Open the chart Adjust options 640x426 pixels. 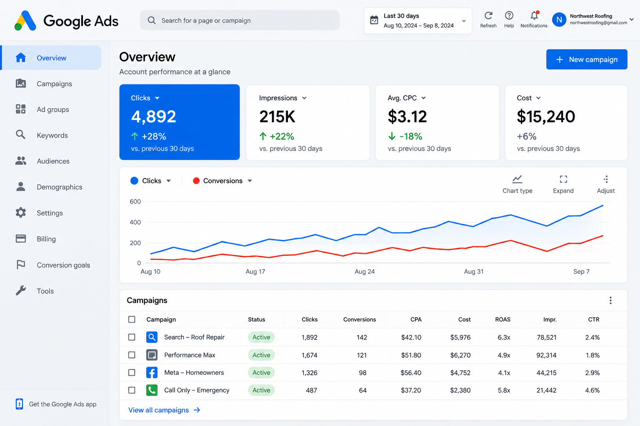point(606,184)
